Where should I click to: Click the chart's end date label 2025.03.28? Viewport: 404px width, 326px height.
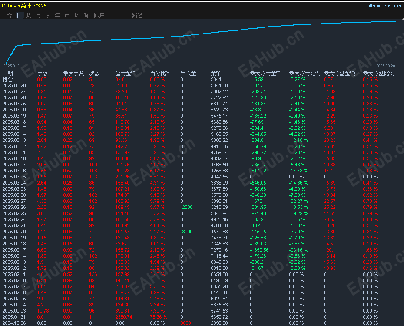point(385,66)
